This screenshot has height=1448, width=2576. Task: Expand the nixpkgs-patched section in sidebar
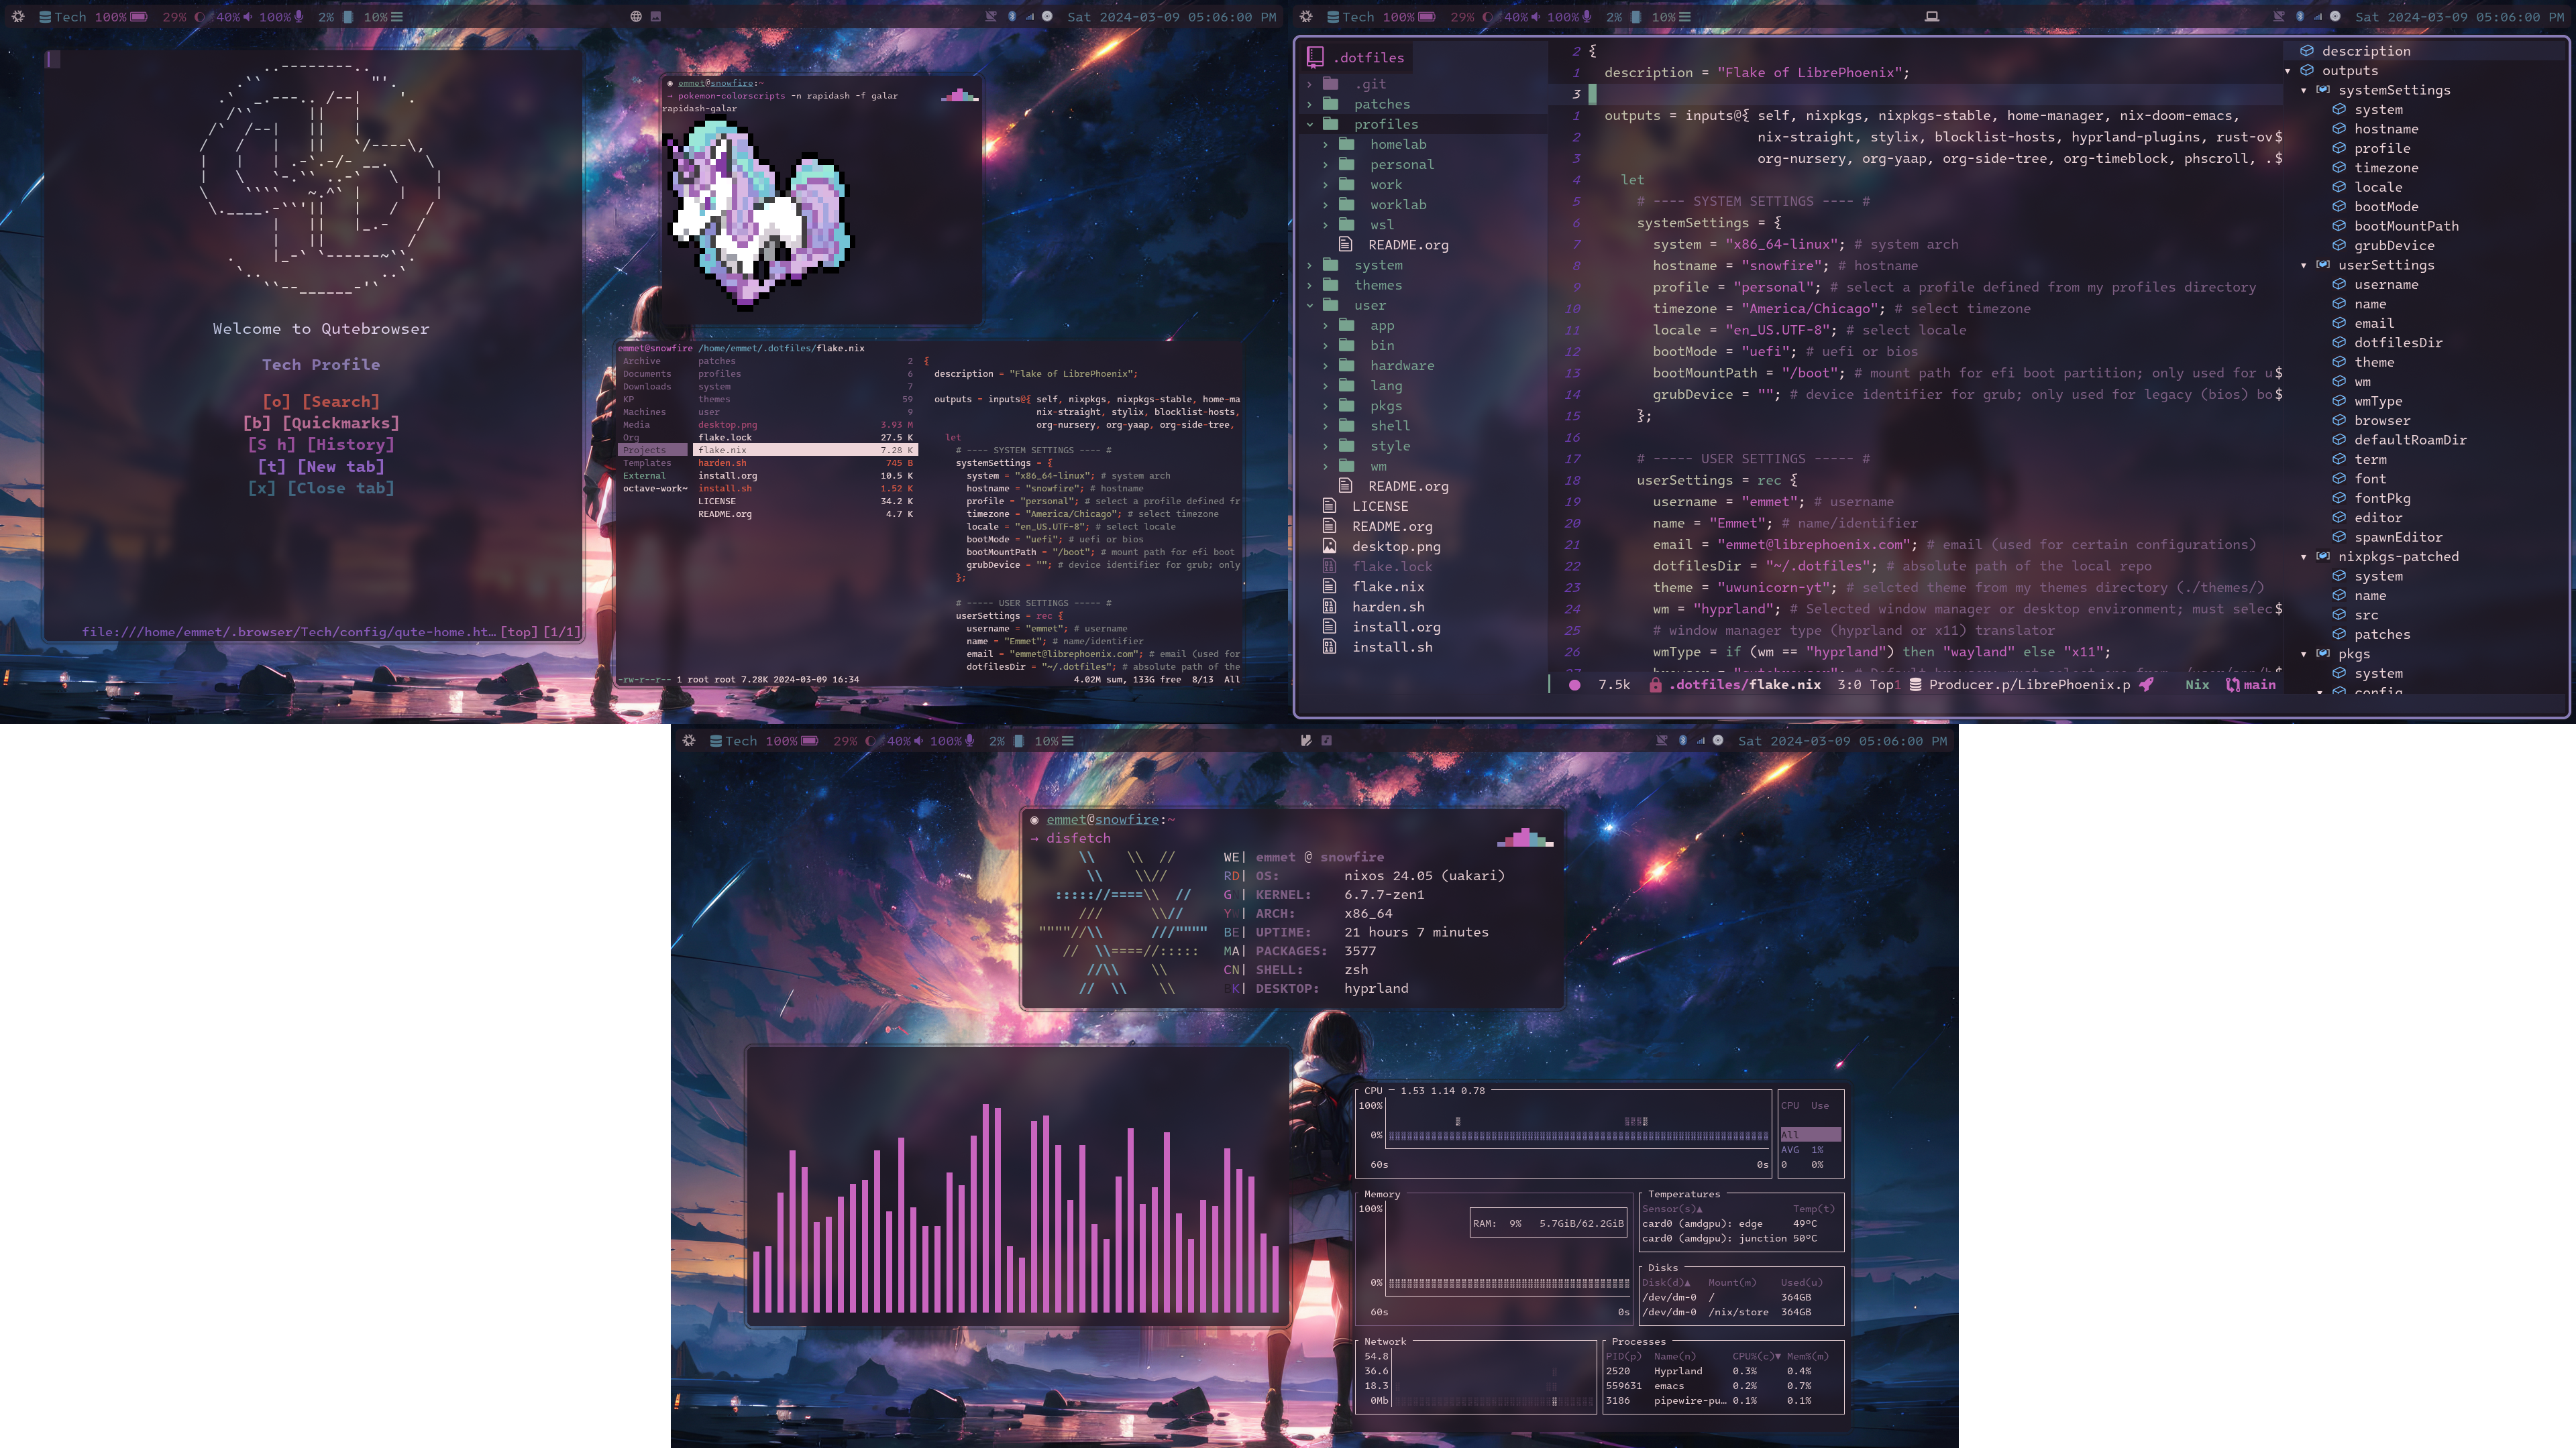pyautogui.click(x=2304, y=557)
